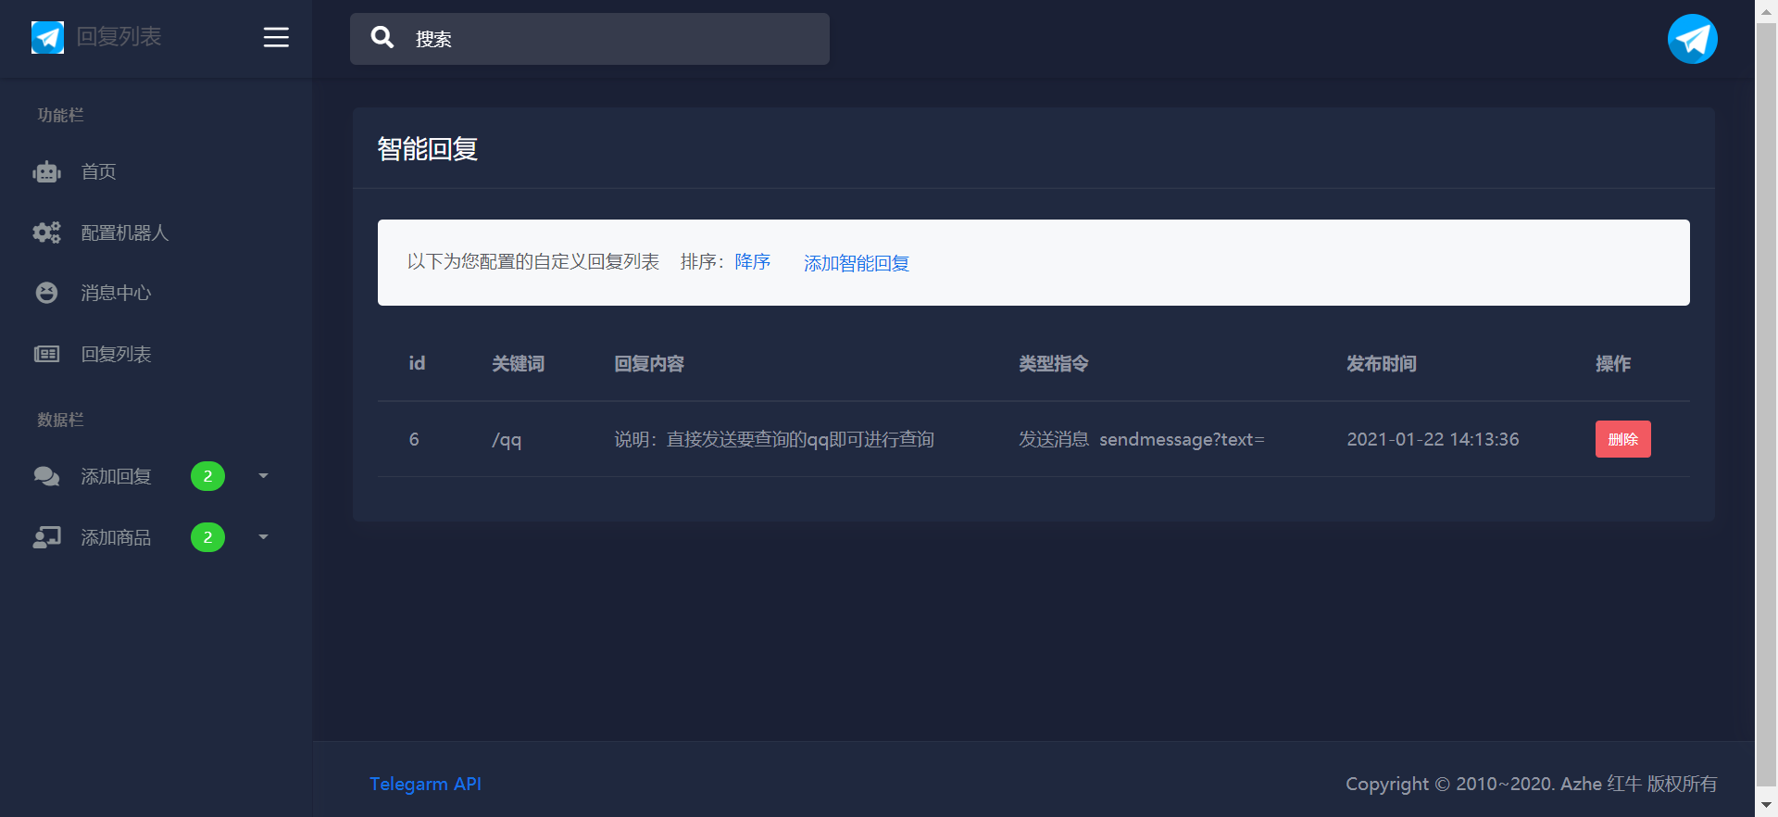Screen dimensions: 1778x817
Task: Click the robot icon beside 首页
Action: pos(46,172)
